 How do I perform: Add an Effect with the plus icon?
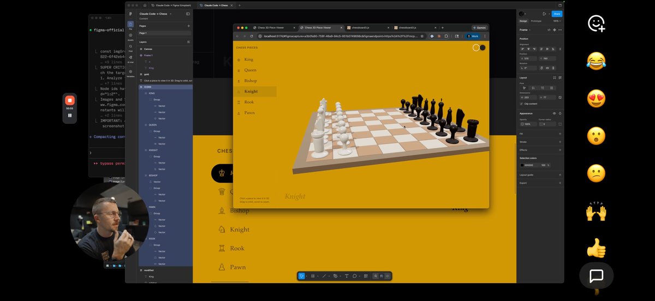tap(560, 149)
